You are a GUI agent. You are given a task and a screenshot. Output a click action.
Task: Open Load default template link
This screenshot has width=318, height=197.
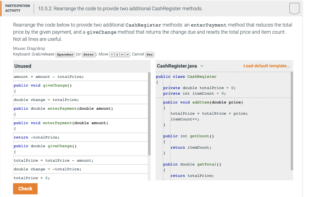266,66
